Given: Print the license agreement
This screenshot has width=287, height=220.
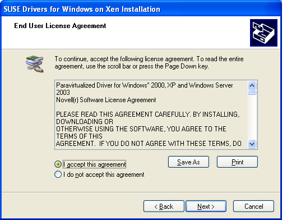Looking at the screenshot, I should pyautogui.click(x=237, y=162).
